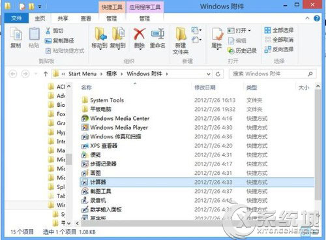Click the Properties (属性) icon
Screen dimensions: 326x240
click(217, 35)
